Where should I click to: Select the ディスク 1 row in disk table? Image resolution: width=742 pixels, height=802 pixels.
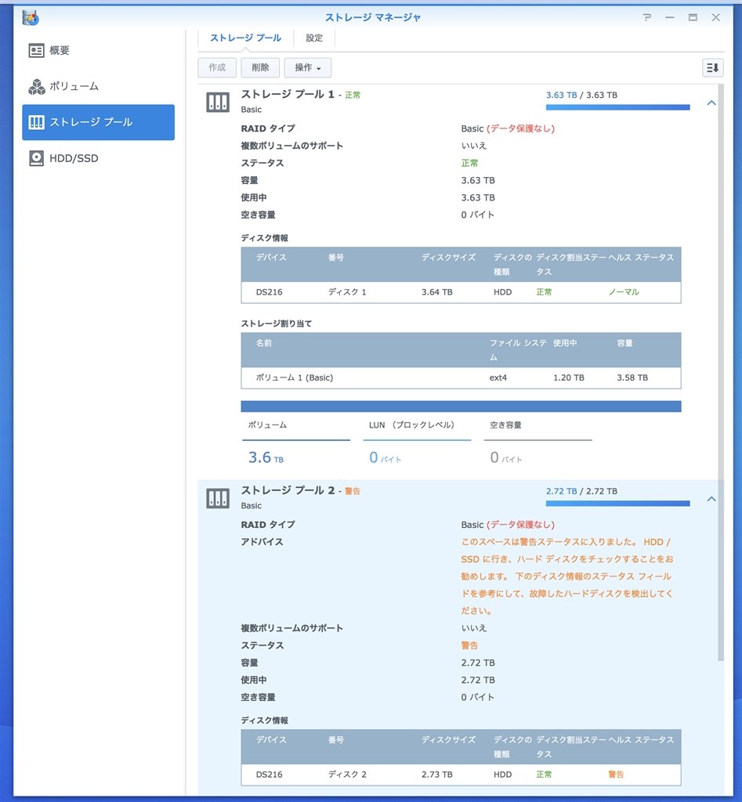461,292
